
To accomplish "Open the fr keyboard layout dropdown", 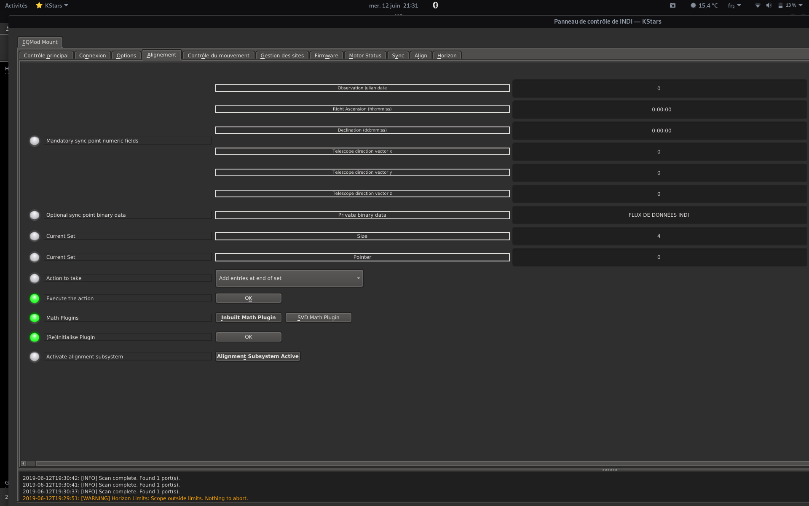I will (x=734, y=5).
